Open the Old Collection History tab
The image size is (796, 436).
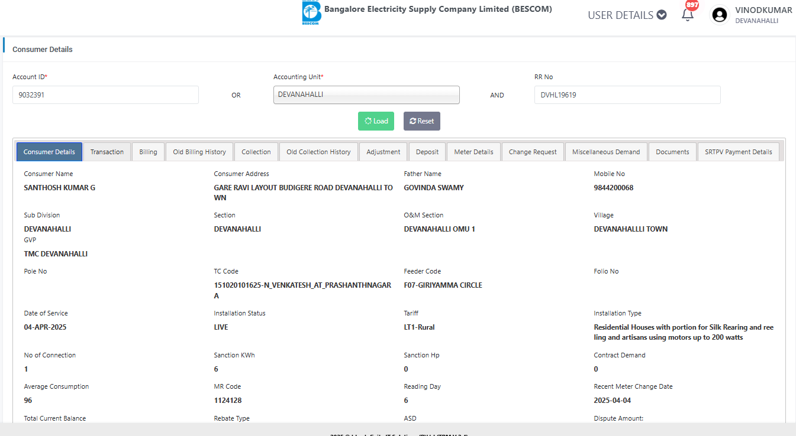tap(318, 152)
